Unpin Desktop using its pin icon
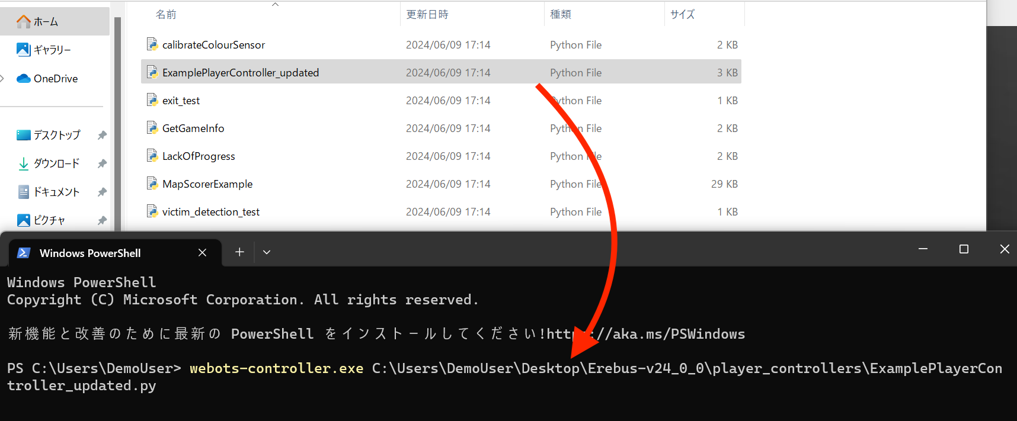This screenshot has width=1017, height=421. coord(102,135)
